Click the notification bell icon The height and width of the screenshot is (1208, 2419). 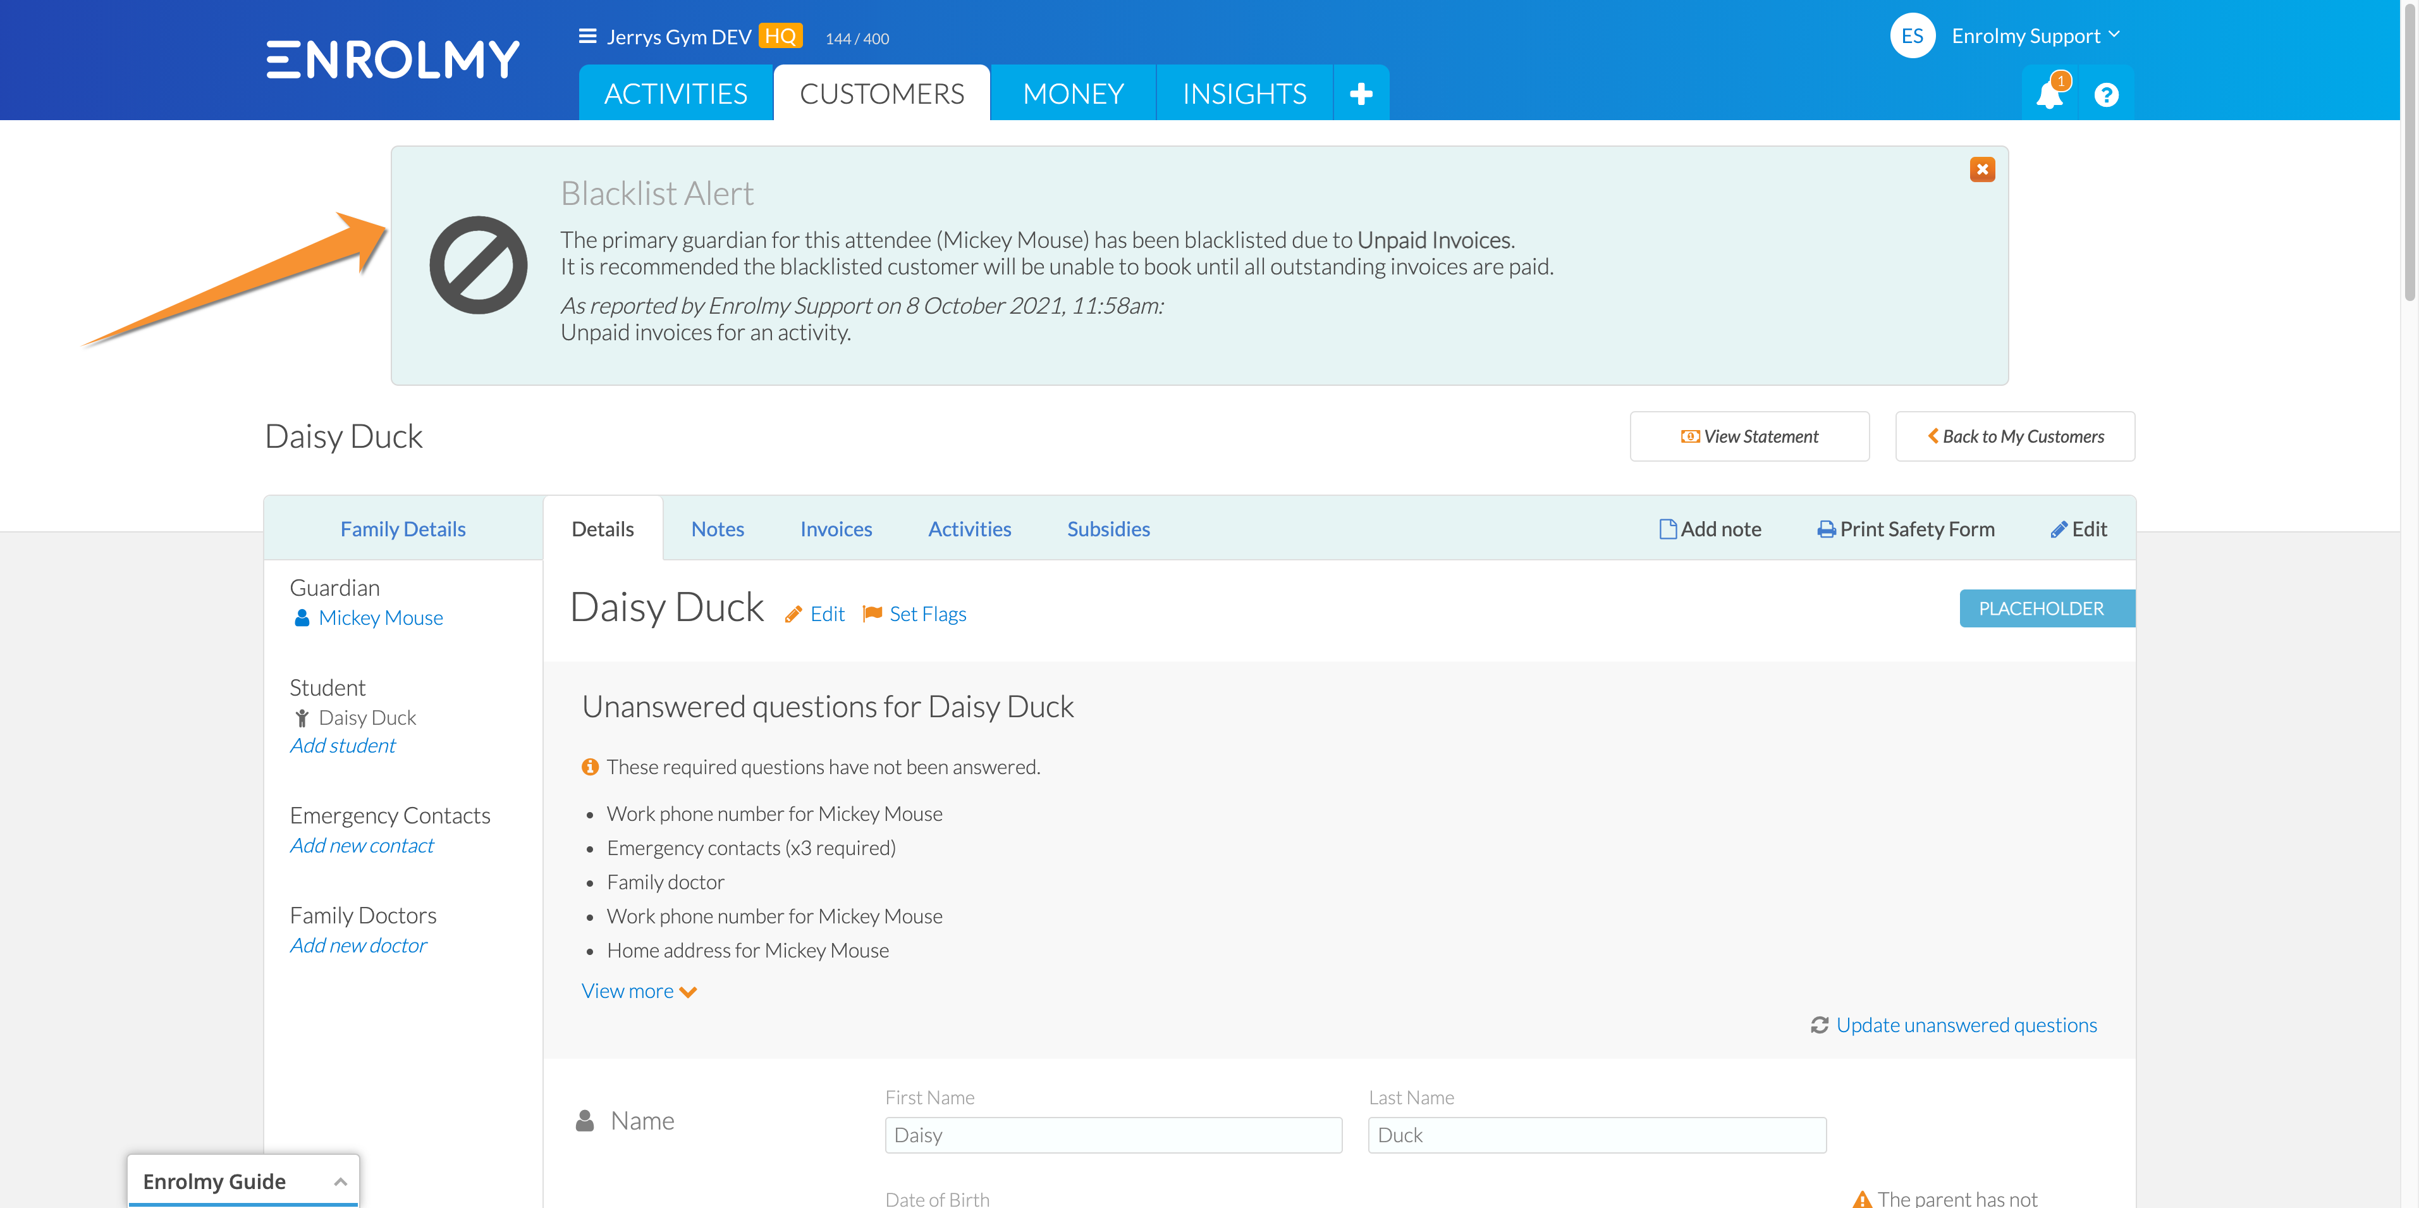tap(2049, 94)
